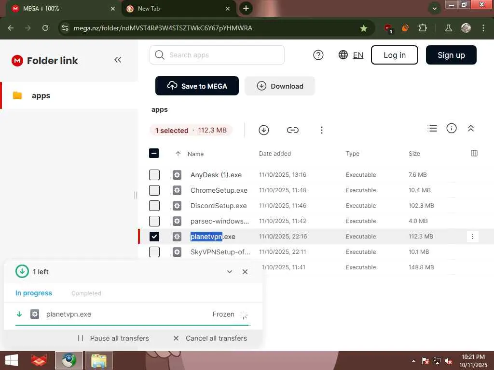The height and width of the screenshot is (370, 494).
Task: Open the apps folder in sidebar
Action: pos(69,95)
